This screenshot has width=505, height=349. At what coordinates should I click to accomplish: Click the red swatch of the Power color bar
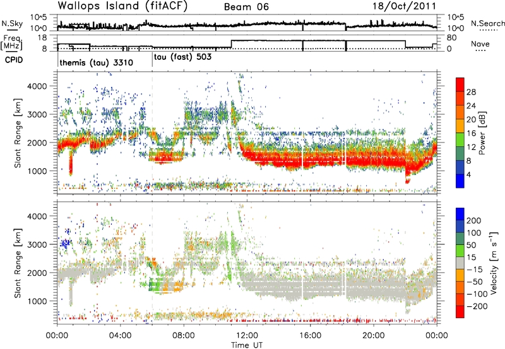click(x=460, y=84)
